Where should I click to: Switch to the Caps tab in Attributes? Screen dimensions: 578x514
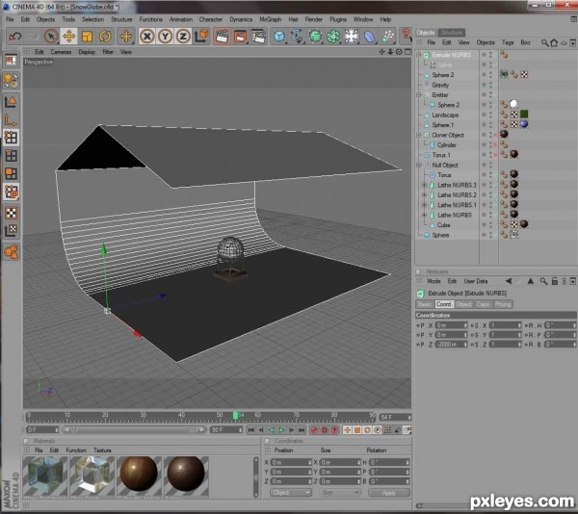[x=483, y=304]
